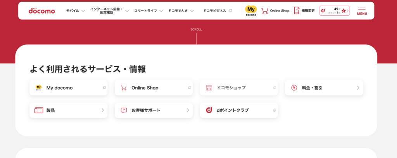This screenshot has width=397, height=158.
Task: Open the hamburger MENU button
Action: click(362, 11)
